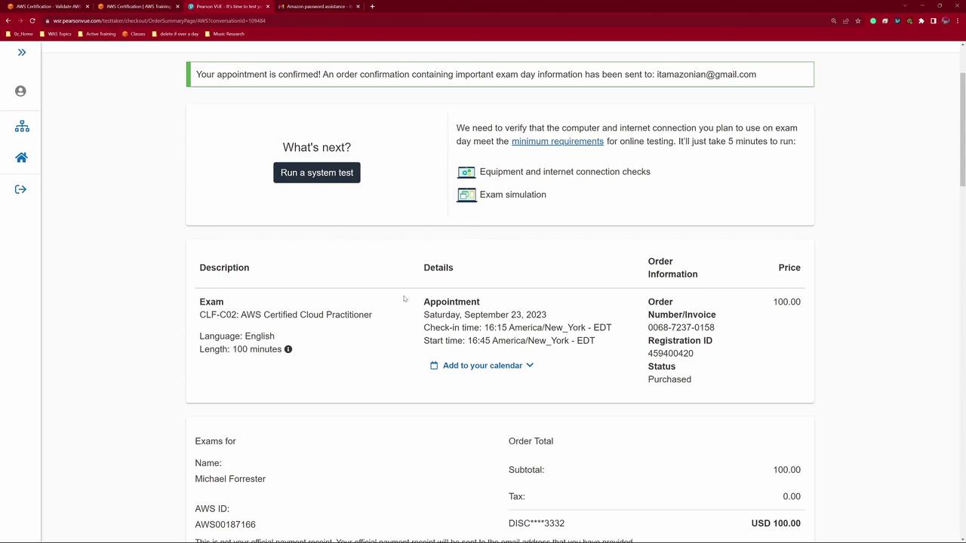Switch to the Amazon password assistance tab
The width and height of the screenshot is (966, 543).
[x=319, y=6]
